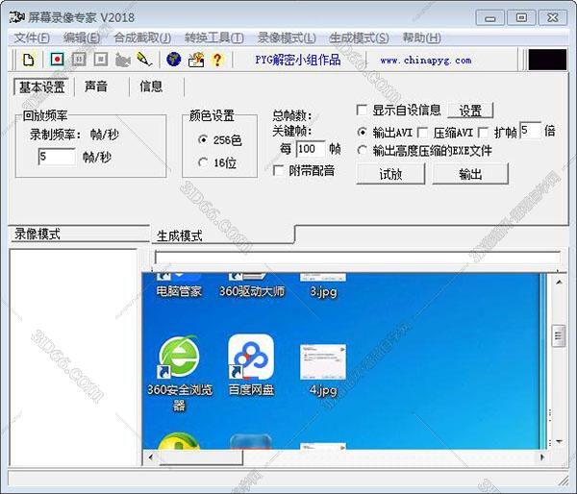Screen dimensions: 577x494
Task: Open the 转换工具(T) menu
Action: [214, 37]
